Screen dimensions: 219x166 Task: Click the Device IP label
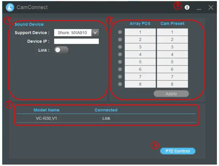[38, 41]
